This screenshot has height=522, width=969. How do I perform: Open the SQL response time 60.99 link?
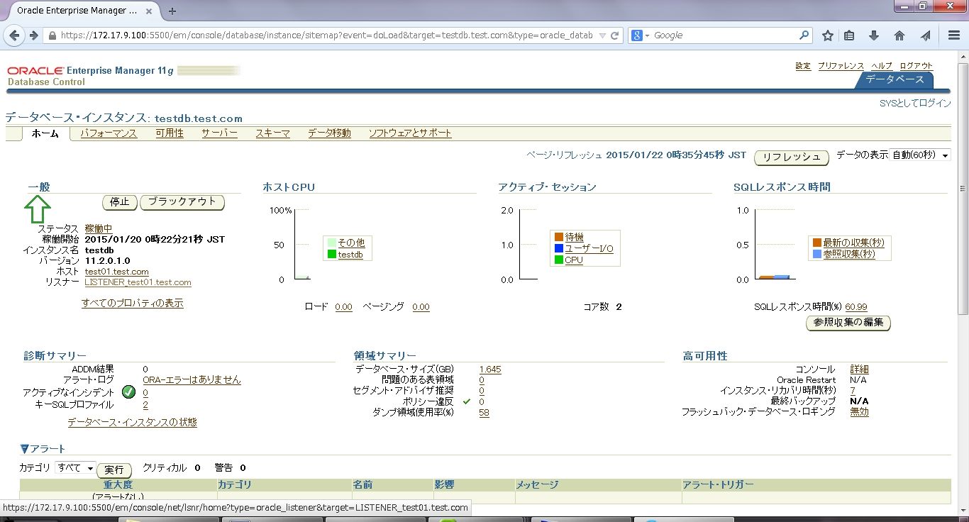[x=856, y=307]
